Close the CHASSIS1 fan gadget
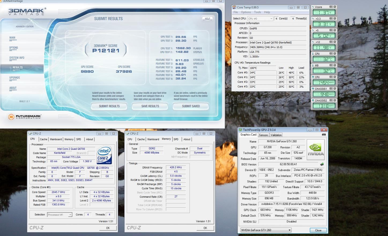 [335, 88]
